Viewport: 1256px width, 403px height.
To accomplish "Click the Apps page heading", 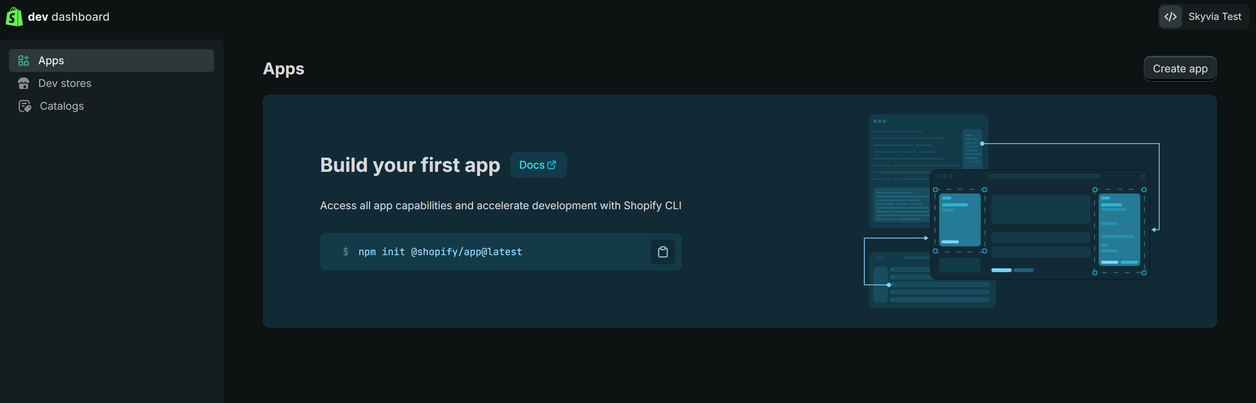I will (284, 68).
